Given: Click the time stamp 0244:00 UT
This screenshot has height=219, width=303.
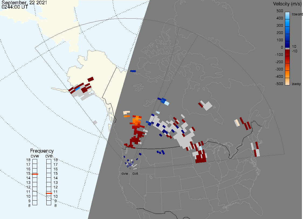Looking at the screenshot, I should (x=15, y=7).
